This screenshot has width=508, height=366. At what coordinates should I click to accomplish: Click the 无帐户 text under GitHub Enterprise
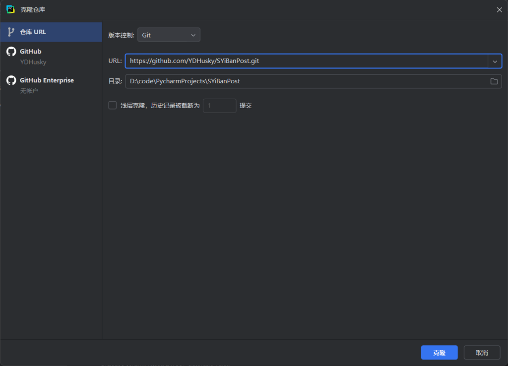[29, 91]
